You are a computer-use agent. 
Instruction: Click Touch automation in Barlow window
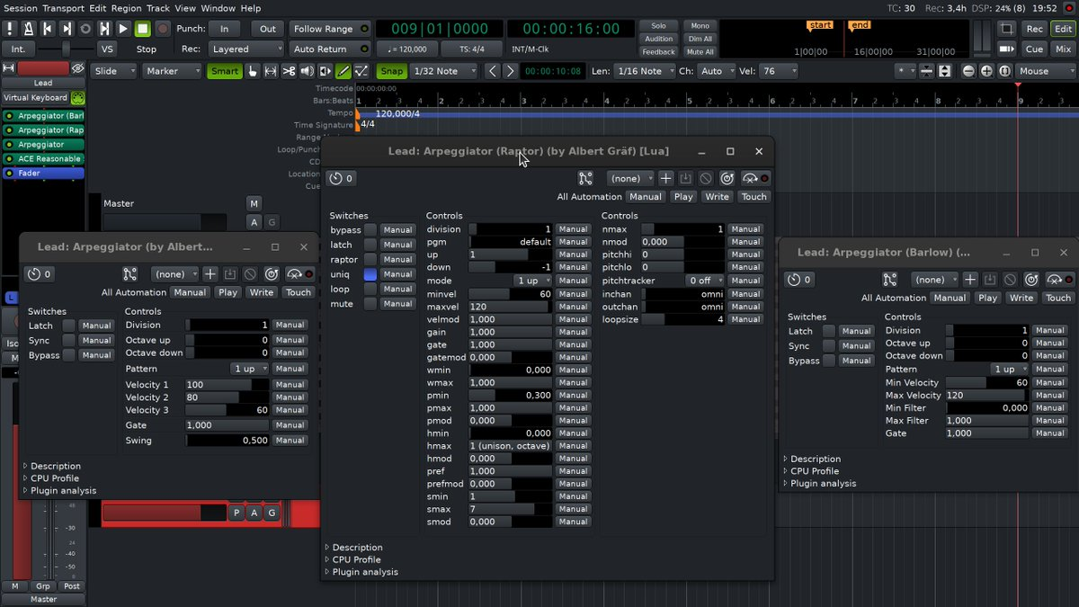(1058, 298)
